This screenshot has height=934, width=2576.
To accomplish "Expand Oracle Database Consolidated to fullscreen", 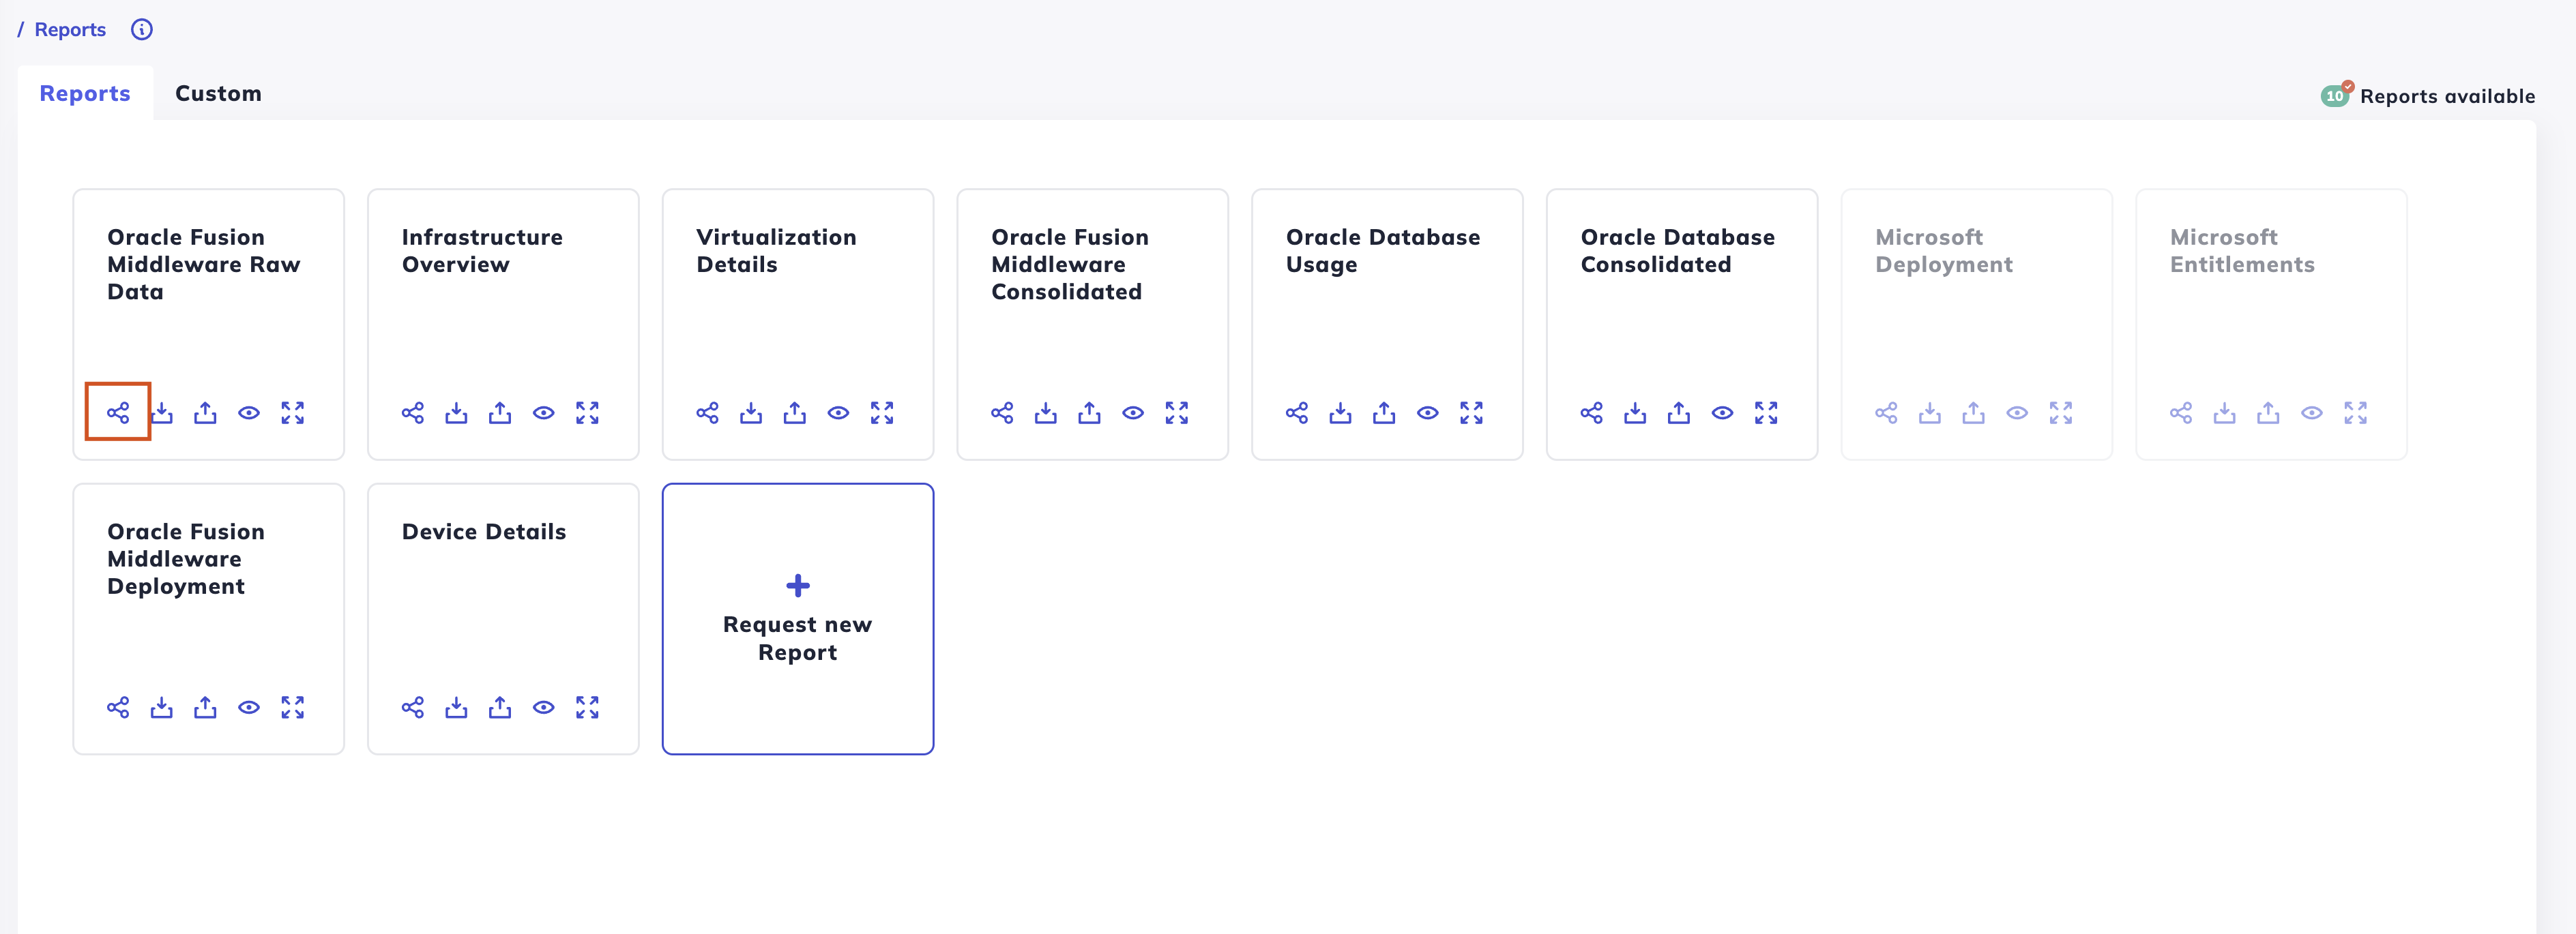I will pos(1766,412).
